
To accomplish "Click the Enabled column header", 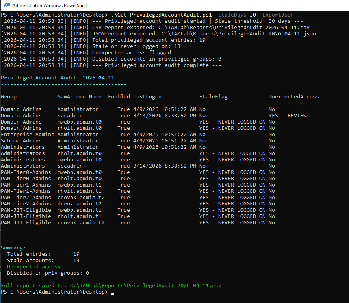I will [119, 96].
